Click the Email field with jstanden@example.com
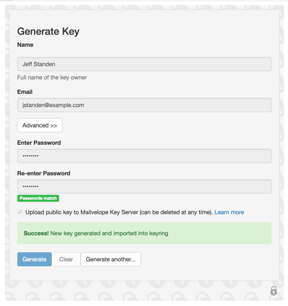Screen dimensions: 288x306 [x=144, y=105]
